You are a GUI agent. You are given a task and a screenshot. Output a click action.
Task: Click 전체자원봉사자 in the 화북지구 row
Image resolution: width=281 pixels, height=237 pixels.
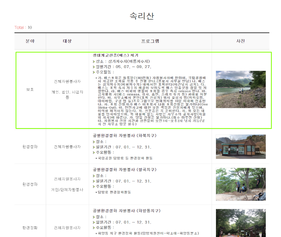pyautogui.click(x=67, y=147)
